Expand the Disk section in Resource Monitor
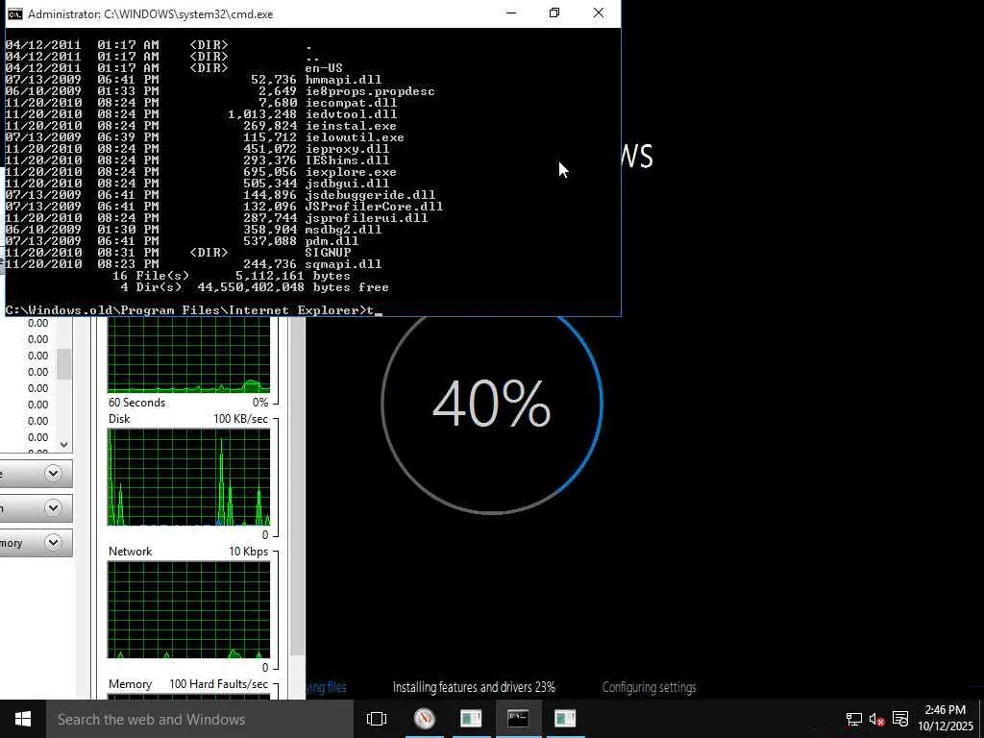The width and height of the screenshot is (984, 738). pos(54,473)
